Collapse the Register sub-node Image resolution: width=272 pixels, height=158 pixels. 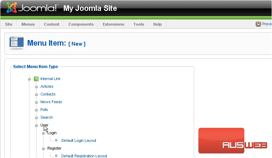43,149
